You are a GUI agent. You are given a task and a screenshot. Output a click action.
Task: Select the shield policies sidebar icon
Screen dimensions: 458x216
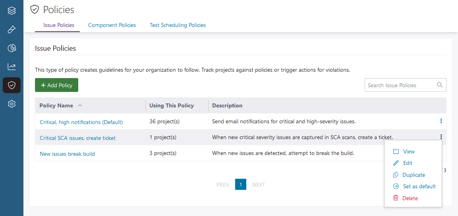[12, 85]
